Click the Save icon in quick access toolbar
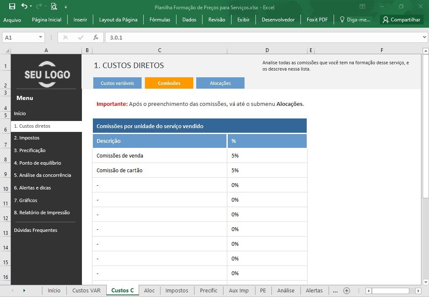 (x=12, y=6)
